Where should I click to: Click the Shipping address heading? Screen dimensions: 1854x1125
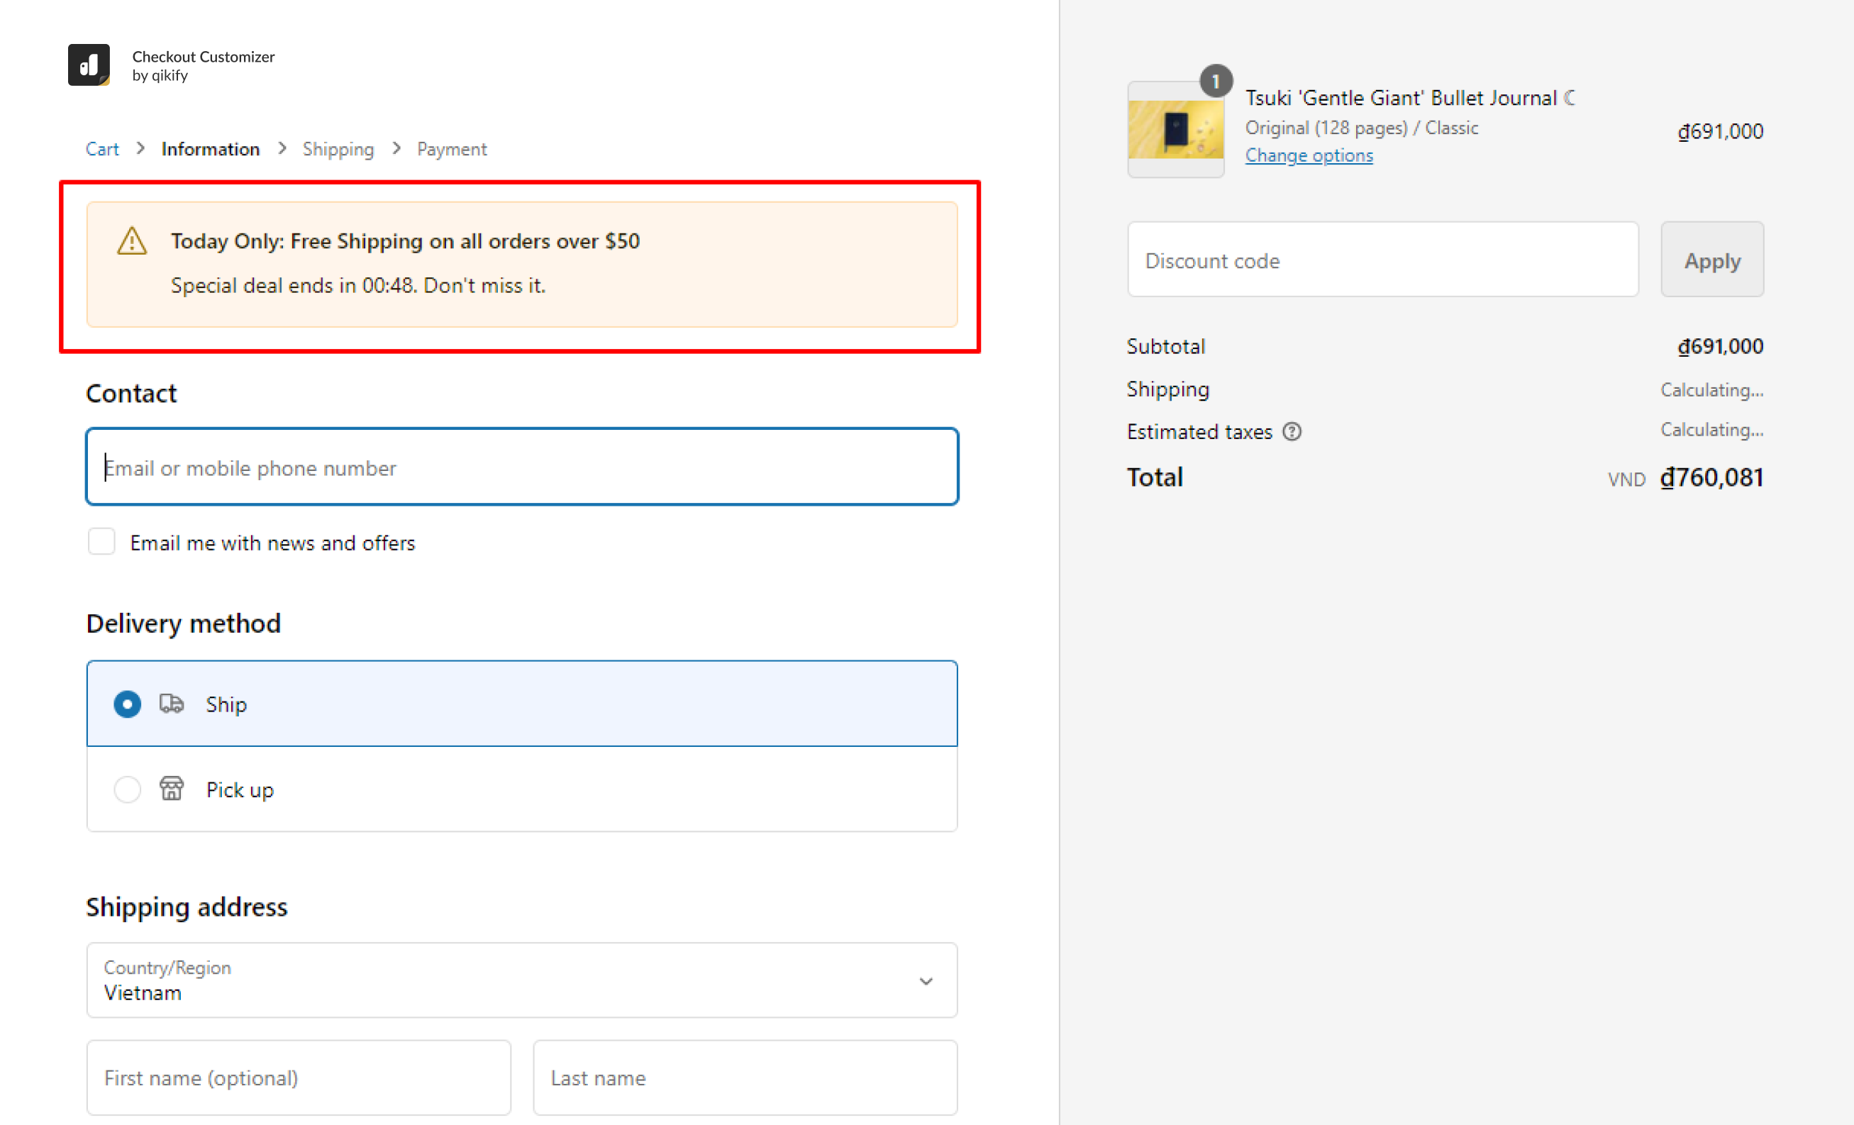click(x=187, y=907)
